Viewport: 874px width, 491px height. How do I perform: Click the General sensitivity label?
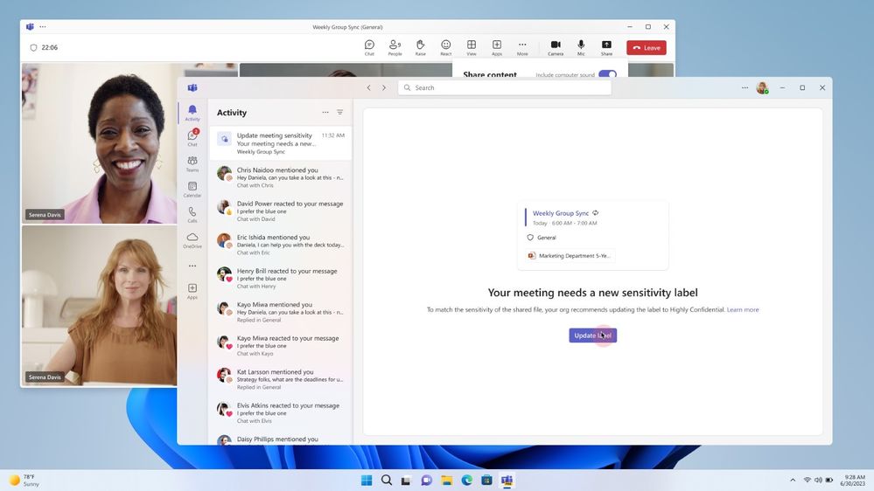point(542,238)
